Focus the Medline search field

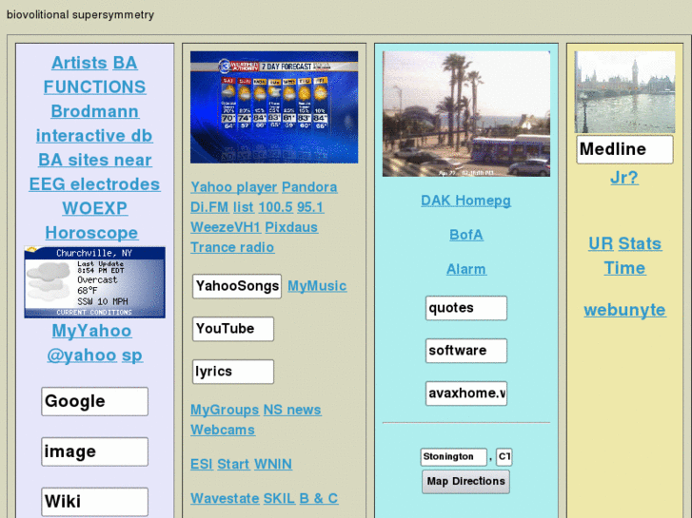click(624, 149)
